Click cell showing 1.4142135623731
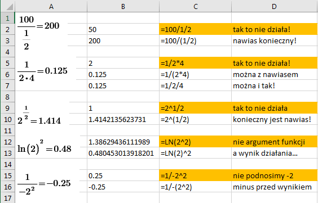Viewport: 318px width, 203px height. (123, 119)
